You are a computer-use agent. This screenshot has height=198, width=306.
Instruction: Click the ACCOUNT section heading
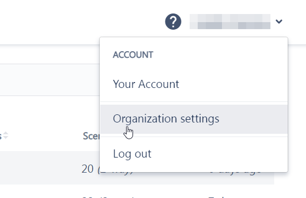pos(133,54)
